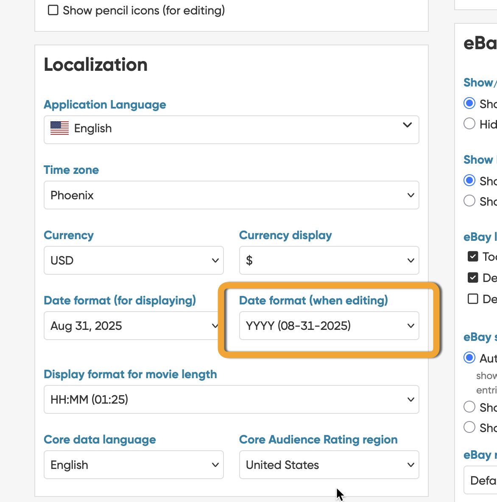Click the Application Language label
The image size is (497, 502).
[x=105, y=105]
